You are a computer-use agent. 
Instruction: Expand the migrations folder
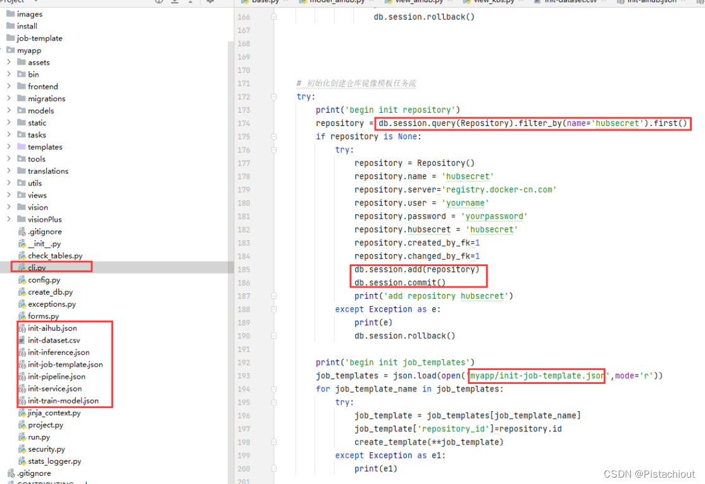pyautogui.click(x=9, y=98)
